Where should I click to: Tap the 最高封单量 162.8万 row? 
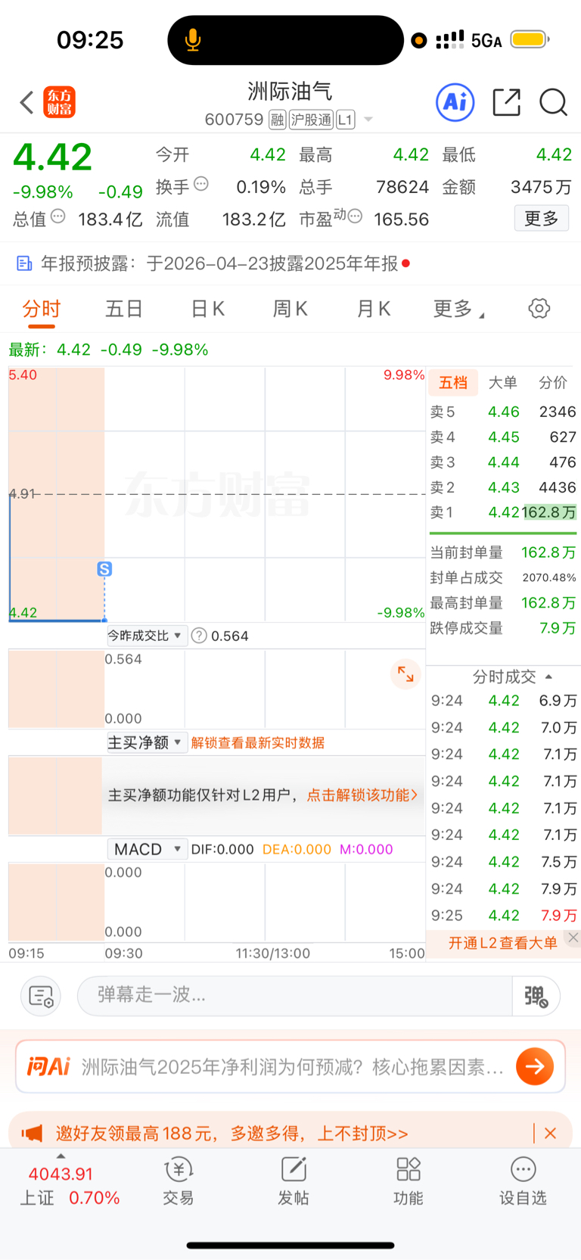(x=503, y=602)
